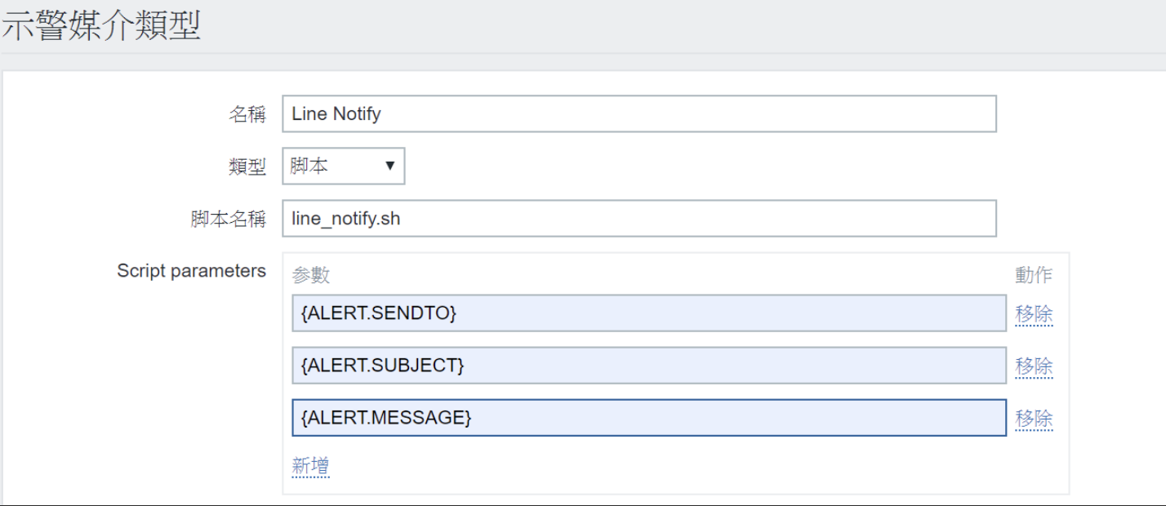Add a new parameter with 新增
This screenshot has height=506, width=1166.
(310, 466)
